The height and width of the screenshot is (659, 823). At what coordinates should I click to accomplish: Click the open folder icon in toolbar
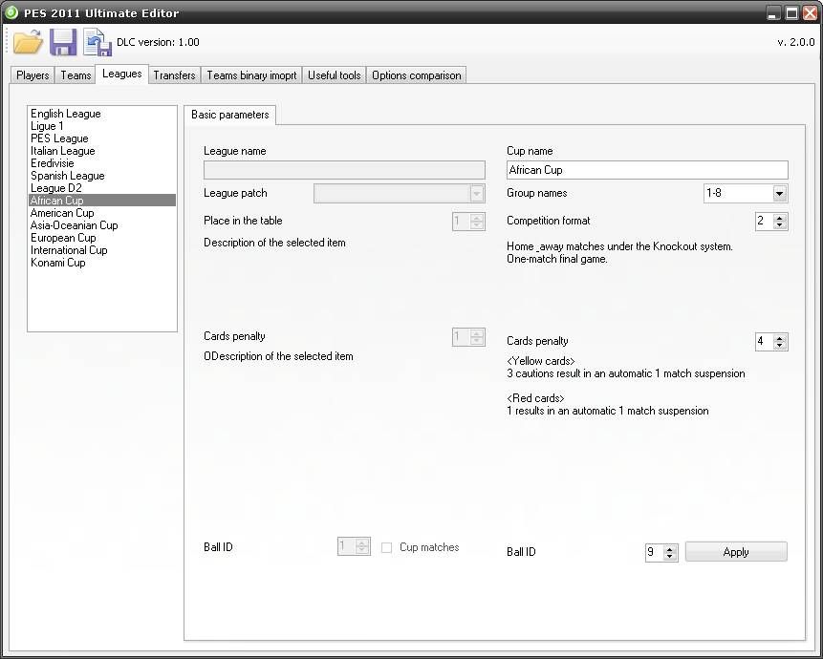click(28, 42)
